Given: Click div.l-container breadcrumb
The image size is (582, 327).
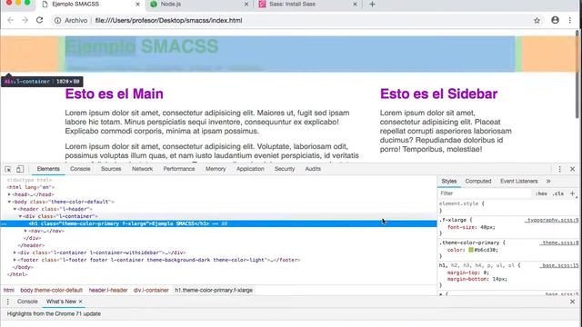Looking at the screenshot, I should (151, 291).
